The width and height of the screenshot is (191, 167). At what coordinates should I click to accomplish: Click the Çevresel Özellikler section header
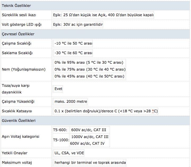click(x=18, y=34)
